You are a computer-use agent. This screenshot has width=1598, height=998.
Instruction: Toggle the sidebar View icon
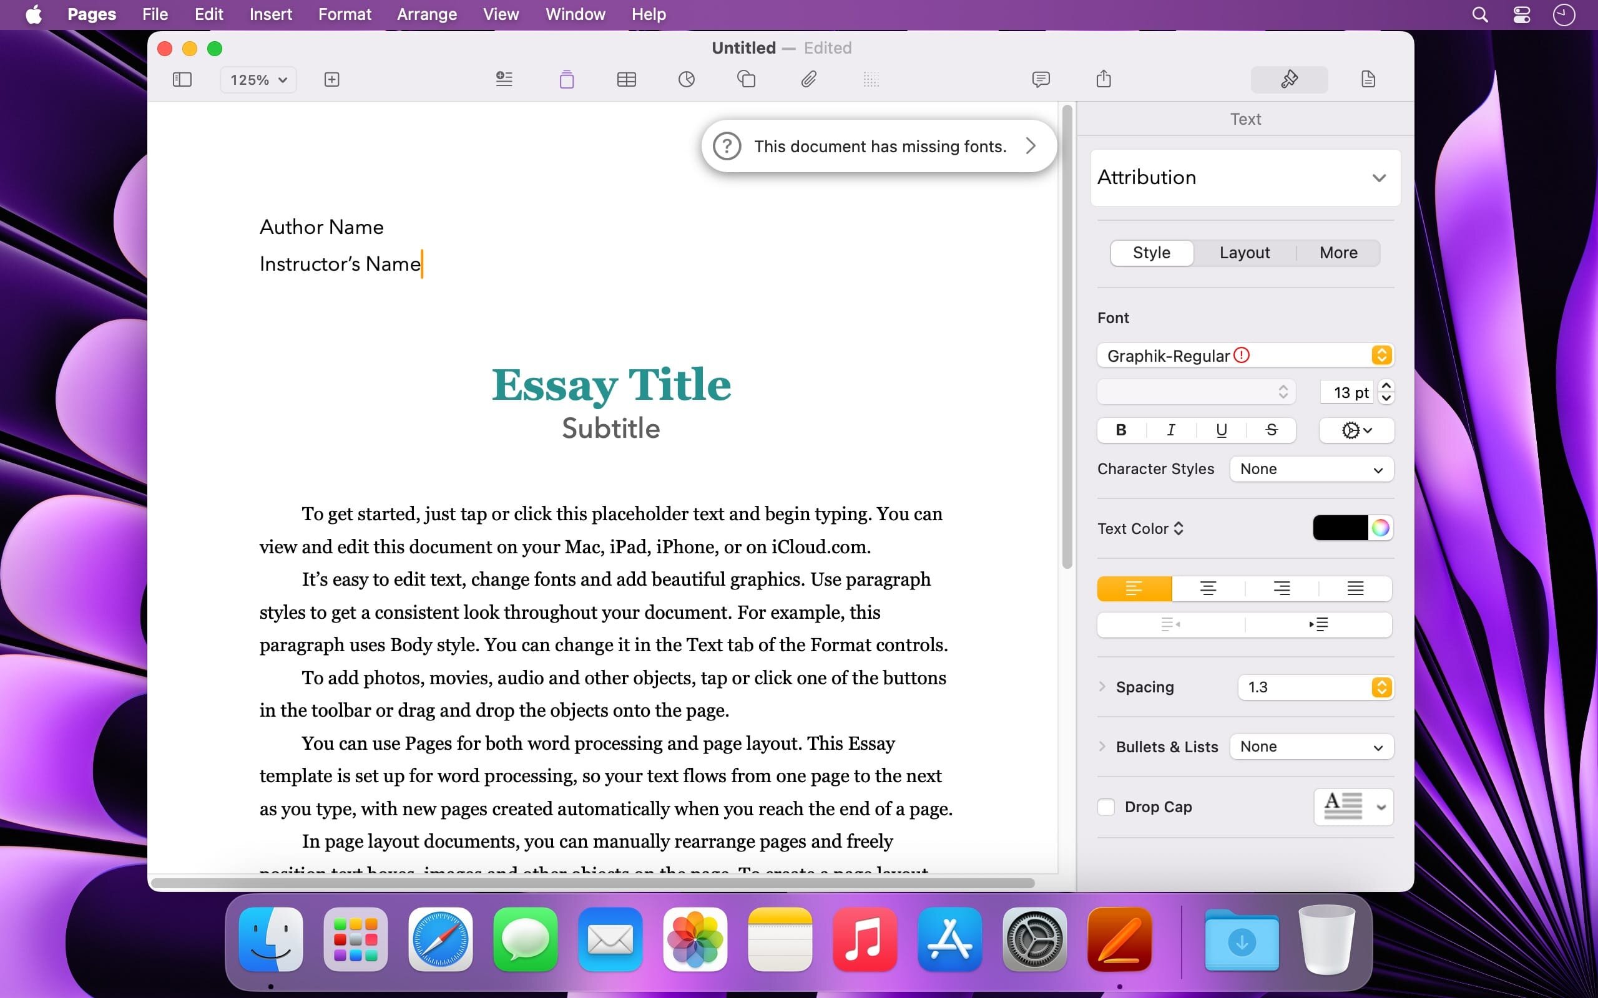[182, 80]
